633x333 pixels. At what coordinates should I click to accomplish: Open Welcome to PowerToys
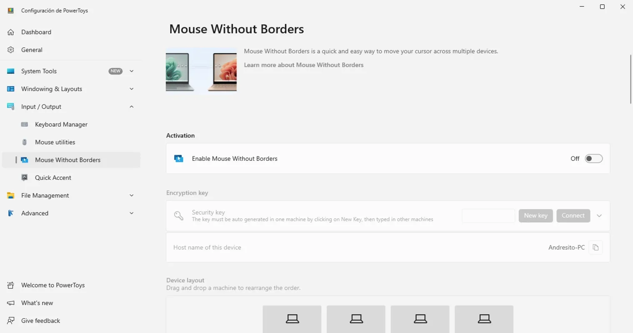pos(71,285)
